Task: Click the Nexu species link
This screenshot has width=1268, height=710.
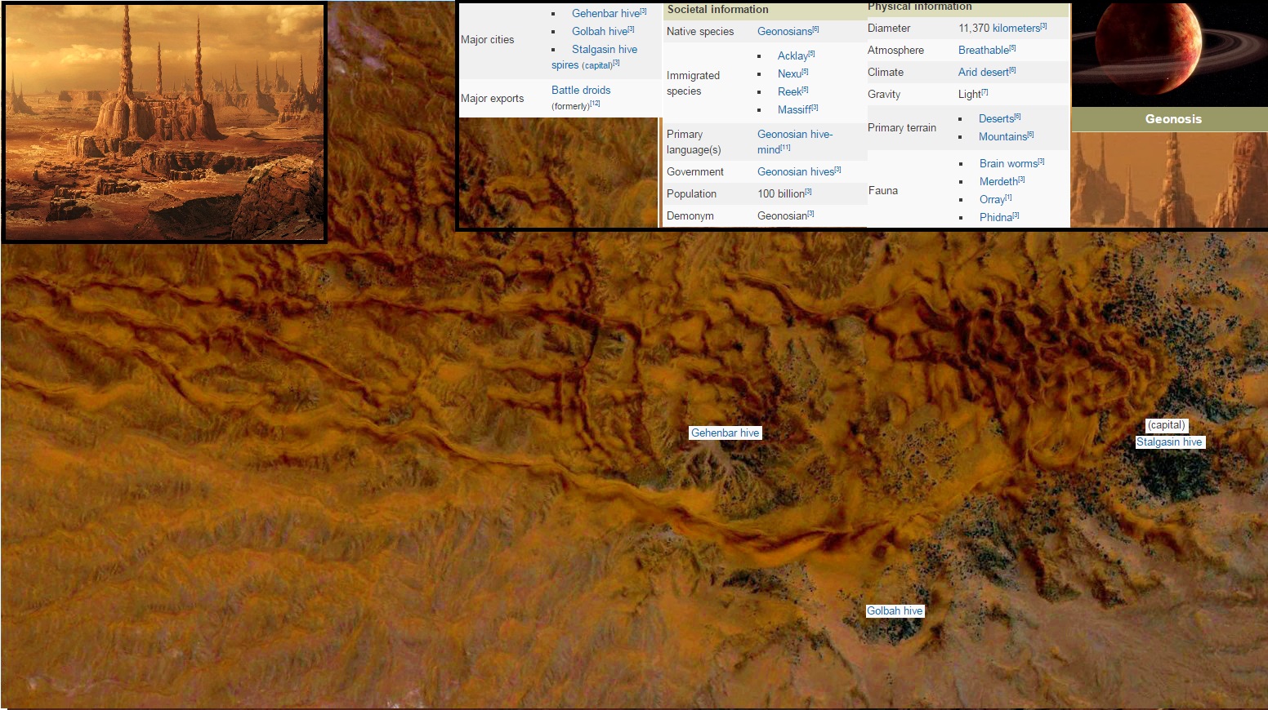Action: point(789,74)
